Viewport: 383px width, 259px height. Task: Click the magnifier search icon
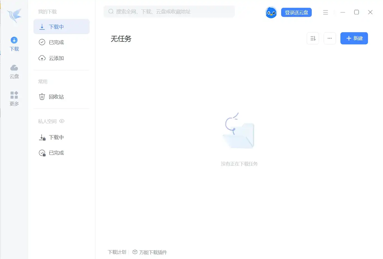point(111,11)
